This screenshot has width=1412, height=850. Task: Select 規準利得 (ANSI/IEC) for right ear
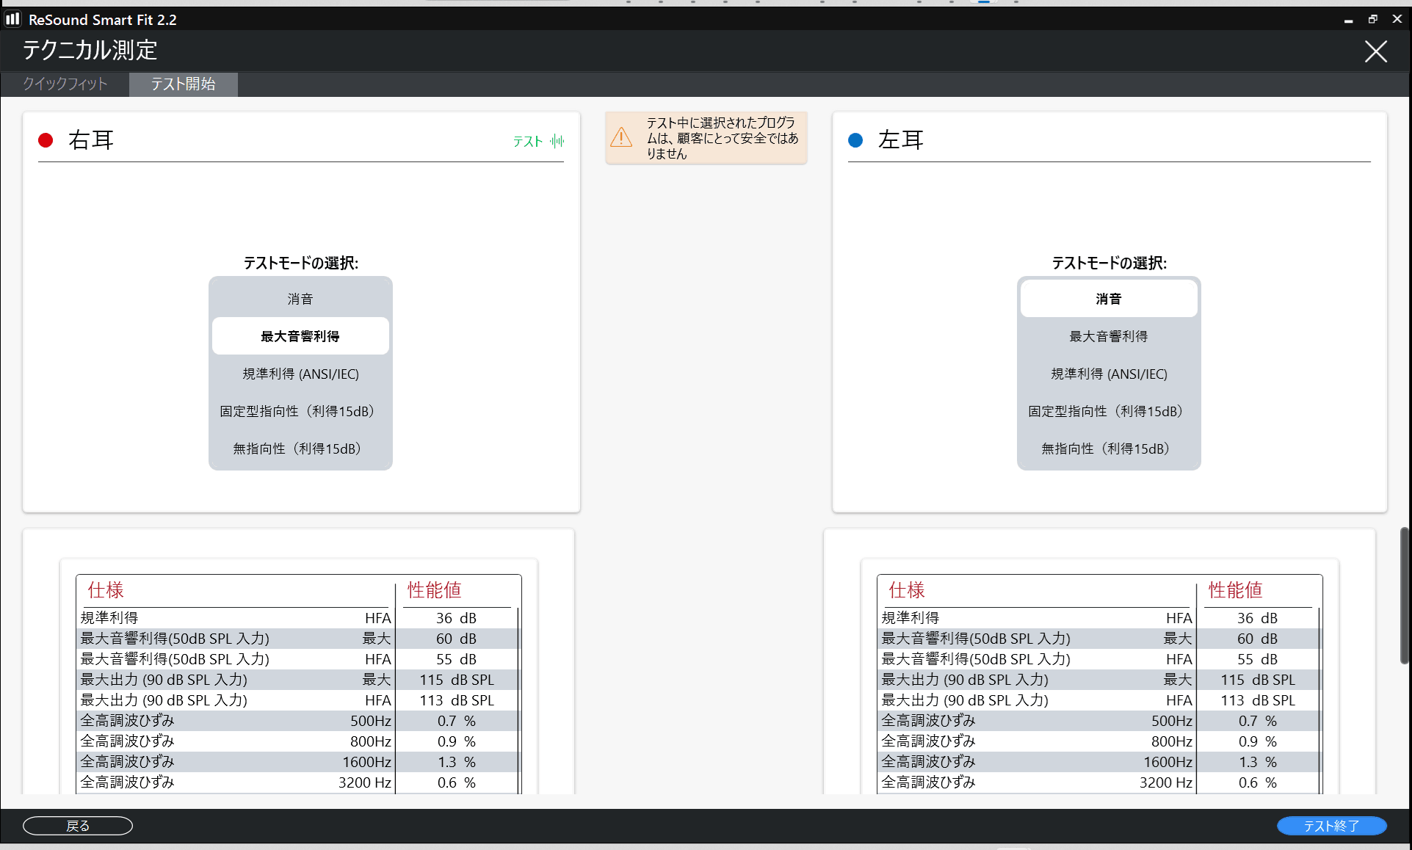pos(300,374)
